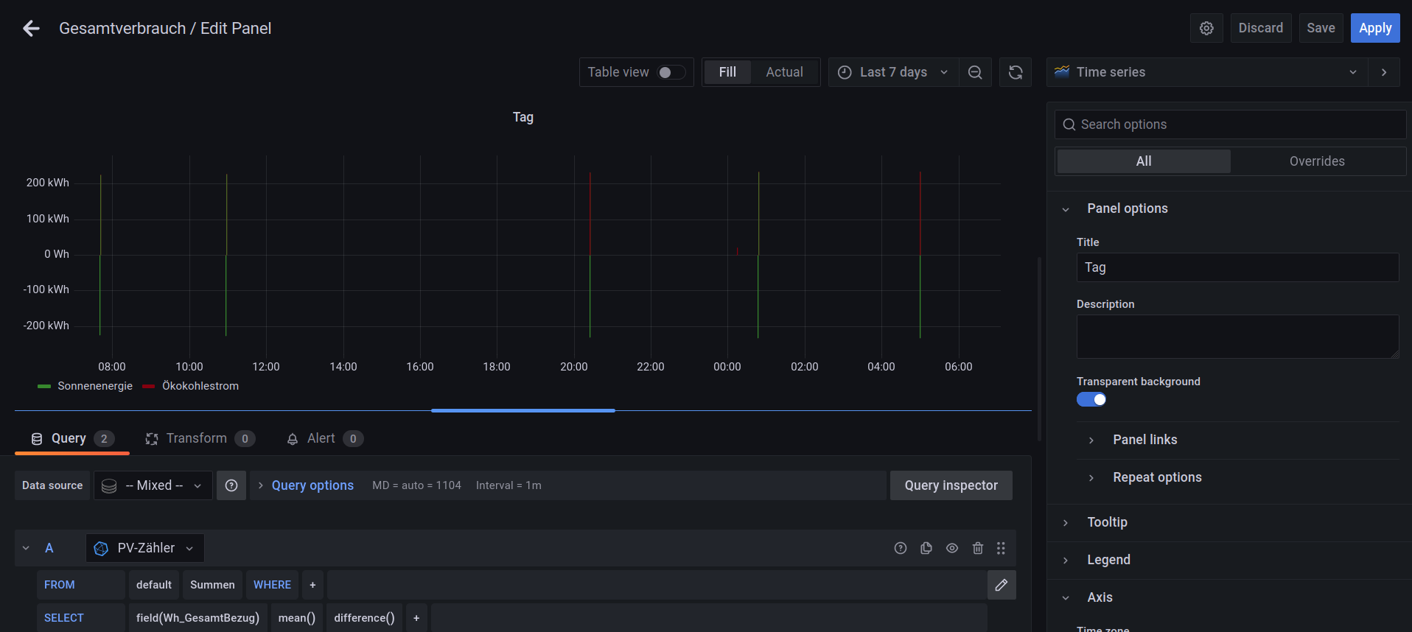Toggle text editor mode with pencil icon

tap(1002, 585)
